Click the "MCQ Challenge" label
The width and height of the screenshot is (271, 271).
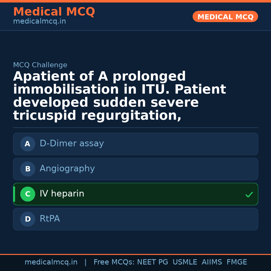pyautogui.click(x=40, y=65)
